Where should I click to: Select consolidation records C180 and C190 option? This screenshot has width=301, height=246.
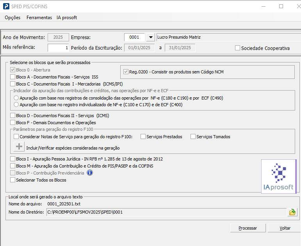point(16,98)
